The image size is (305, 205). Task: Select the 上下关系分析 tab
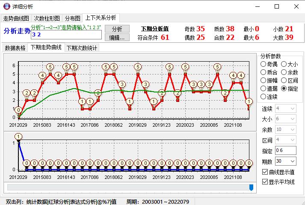point(101,18)
